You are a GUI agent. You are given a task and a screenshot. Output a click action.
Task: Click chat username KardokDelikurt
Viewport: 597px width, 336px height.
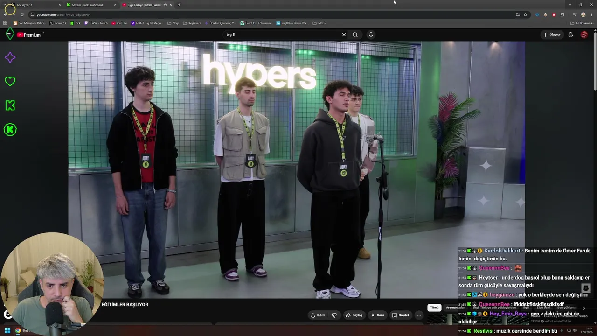pyautogui.click(x=503, y=251)
